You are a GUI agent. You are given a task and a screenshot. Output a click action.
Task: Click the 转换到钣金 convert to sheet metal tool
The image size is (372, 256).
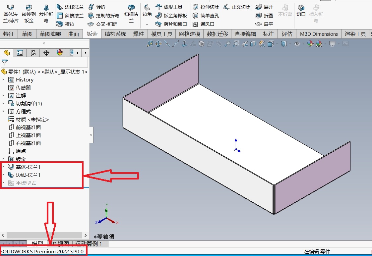[29, 14]
